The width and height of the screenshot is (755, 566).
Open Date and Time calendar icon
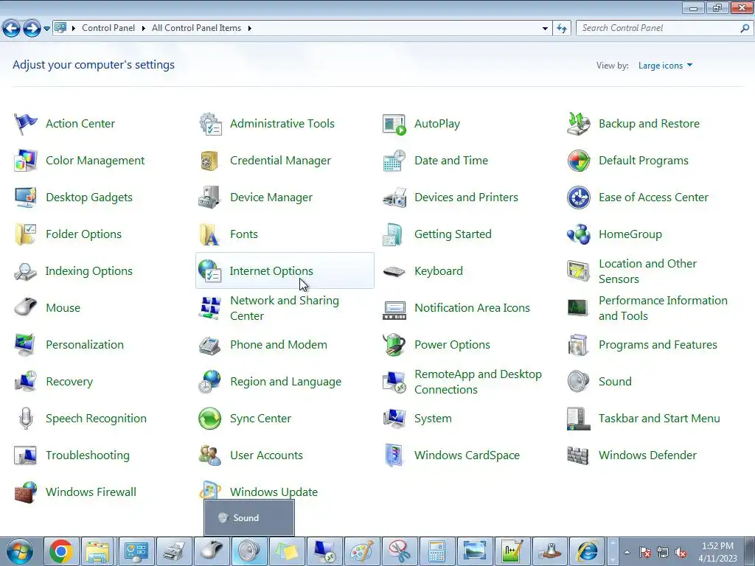click(x=394, y=161)
